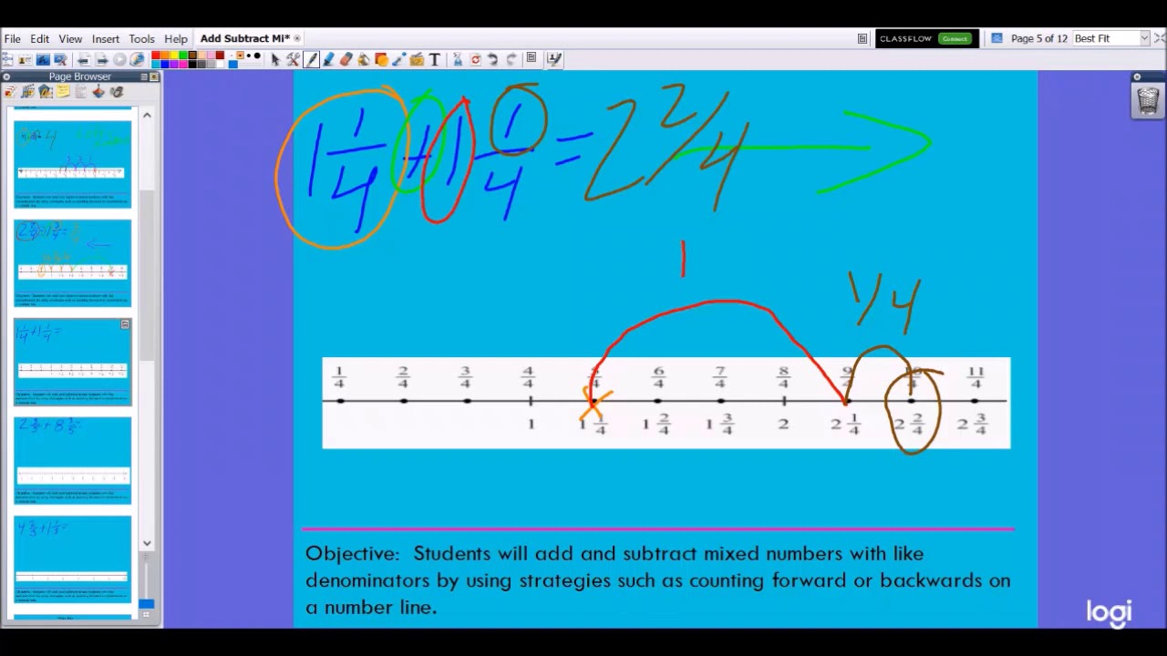Image resolution: width=1167 pixels, height=656 pixels.
Task: Select the largest pen width dot
Action: (x=257, y=56)
